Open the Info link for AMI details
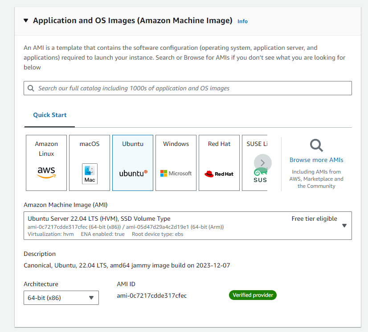Image resolution: width=368 pixels, height=332 pixels. 242,21
